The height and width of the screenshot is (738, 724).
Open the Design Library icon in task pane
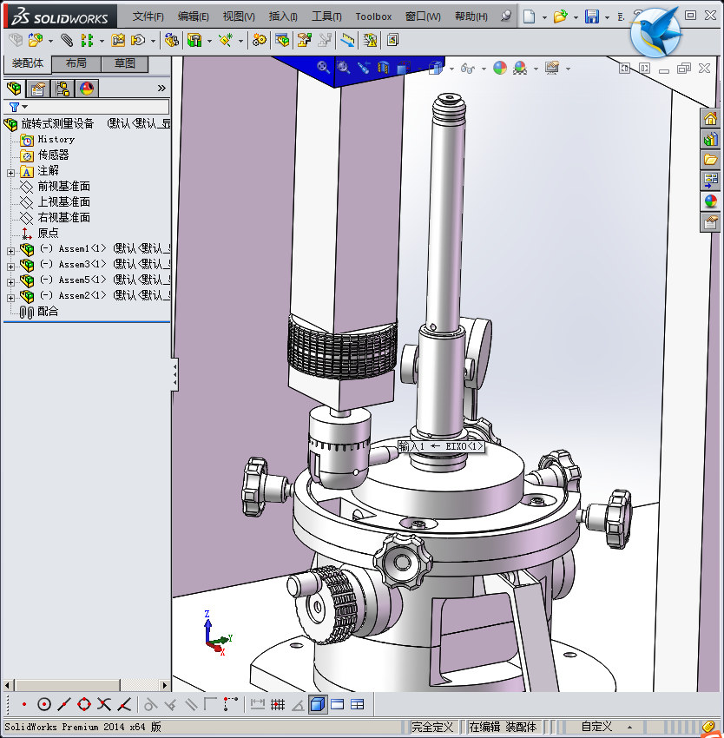point(710,139)
